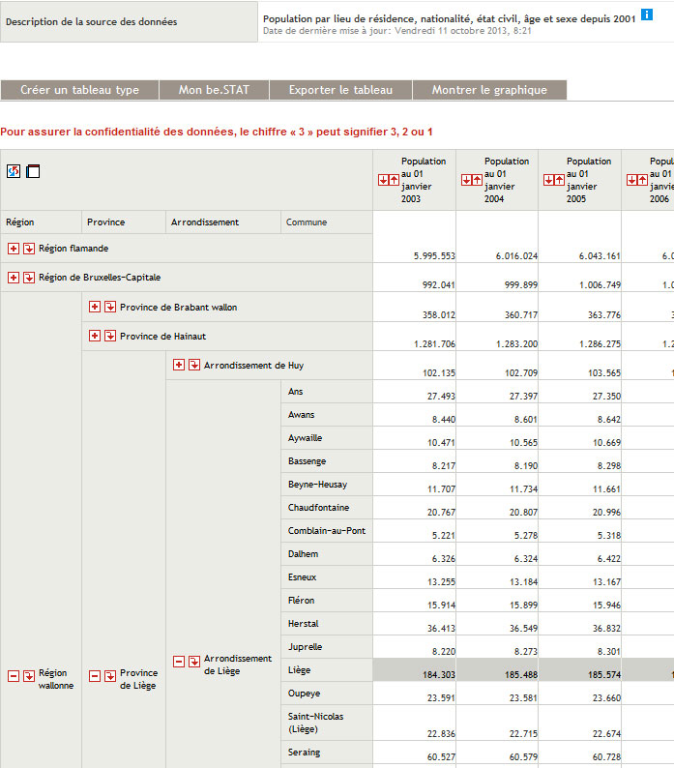Select the Esneux commune row label
The height and width of the screenshot is (768, 674).
point(303,577)
